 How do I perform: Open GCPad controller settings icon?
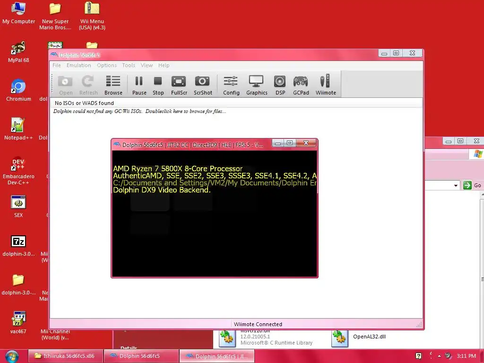coord(301,85)
